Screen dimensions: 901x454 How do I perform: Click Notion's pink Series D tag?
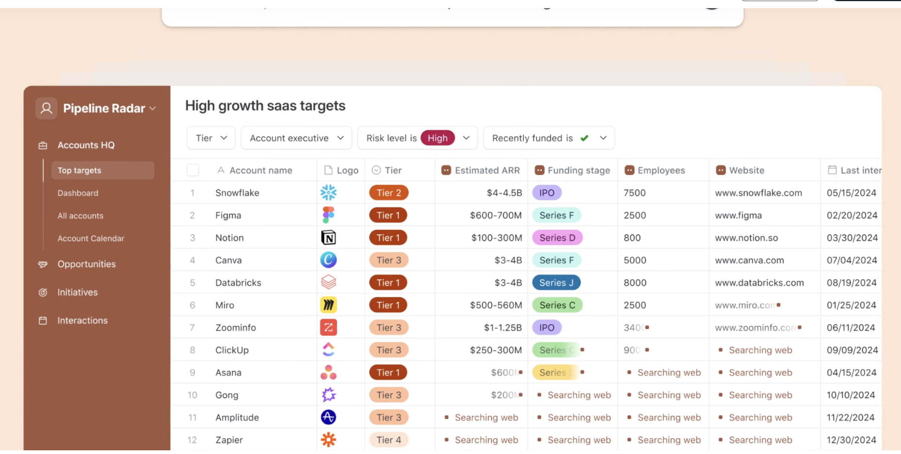[557, 238]
